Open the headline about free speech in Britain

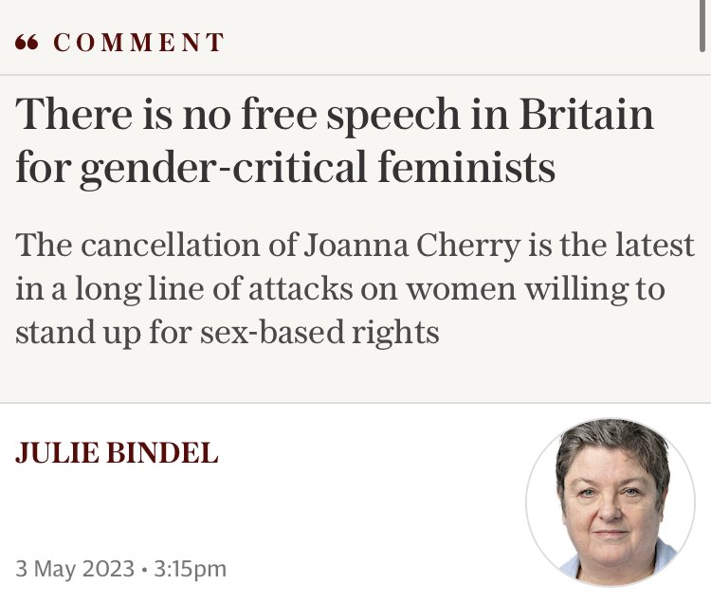pyautogui.click(x=335, y=140)
